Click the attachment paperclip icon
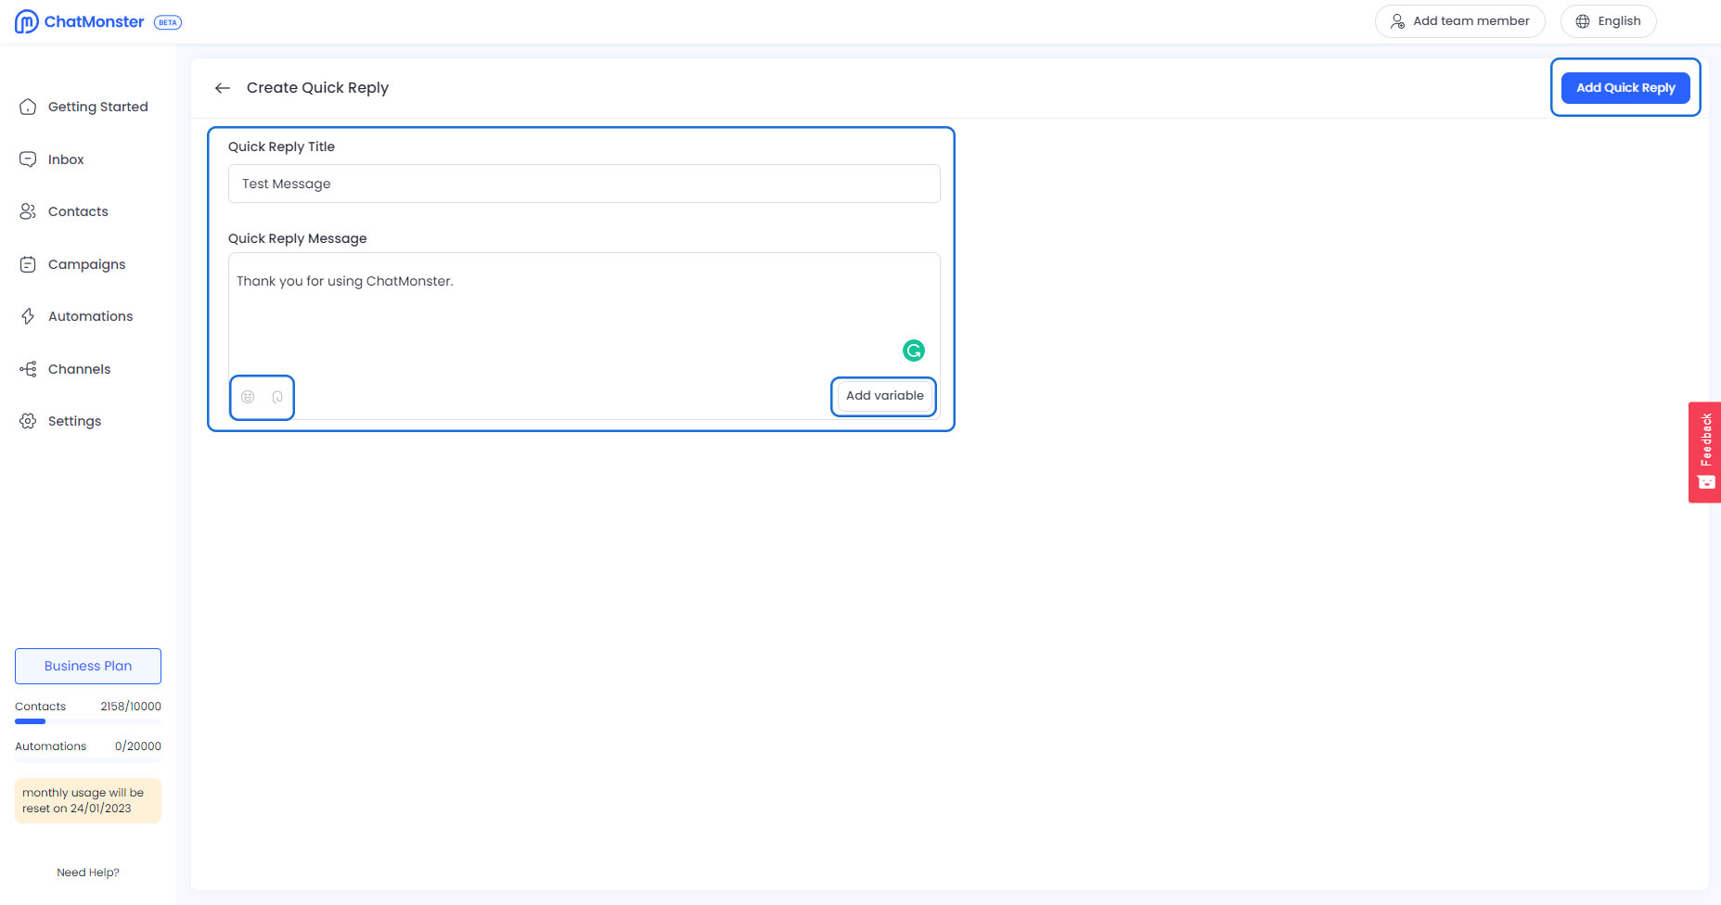Image resolution: width=1721 pixels, height=905 pixels. click(277, 397)
